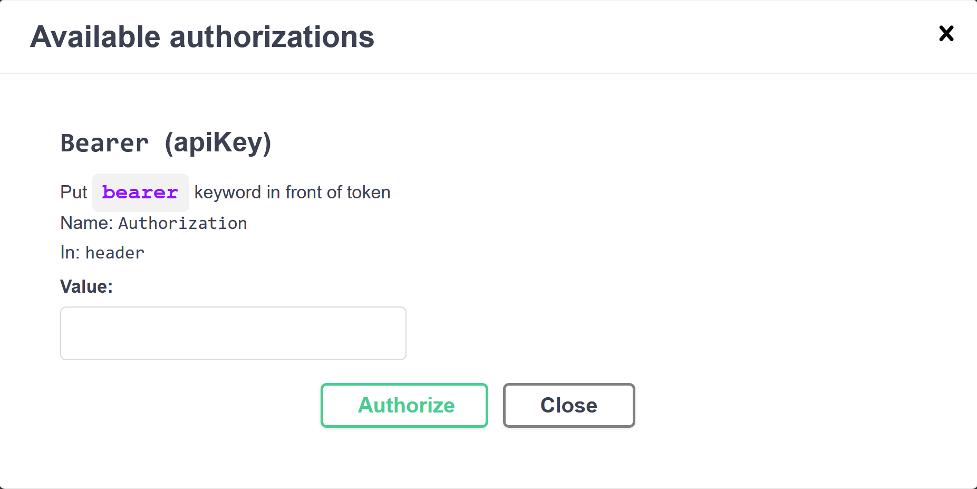Click the word authorizations in the dialog title

point(272,37)
